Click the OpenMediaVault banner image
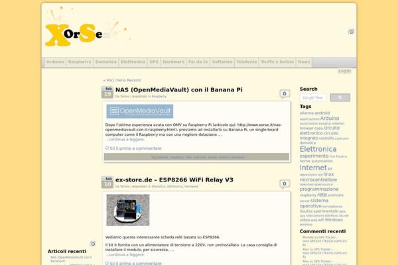 (x=140, y=111)
